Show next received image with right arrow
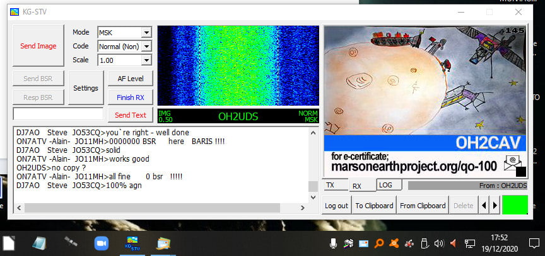Viewport: 545px width, 256px height. [x=495, y=206]
